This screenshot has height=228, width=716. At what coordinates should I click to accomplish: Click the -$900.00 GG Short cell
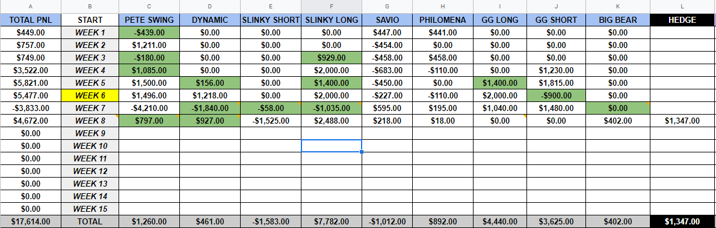[556, 95]
